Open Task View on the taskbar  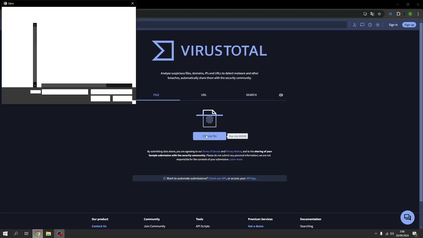26,234
